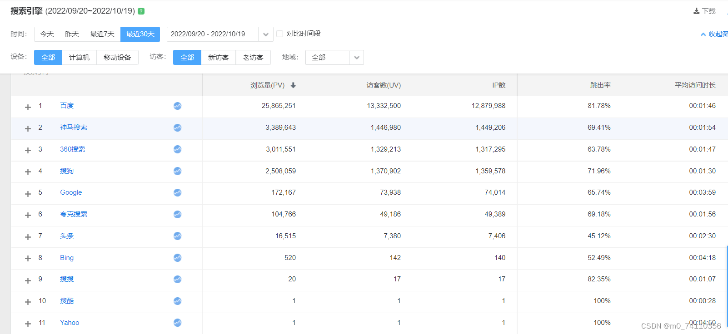Open the date range dropdown arrow
This screenshot has width=728, height=334.
click(x=266, y=34)
